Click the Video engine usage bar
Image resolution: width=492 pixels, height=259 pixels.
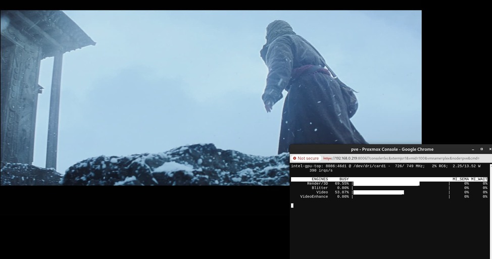(378, 192)
